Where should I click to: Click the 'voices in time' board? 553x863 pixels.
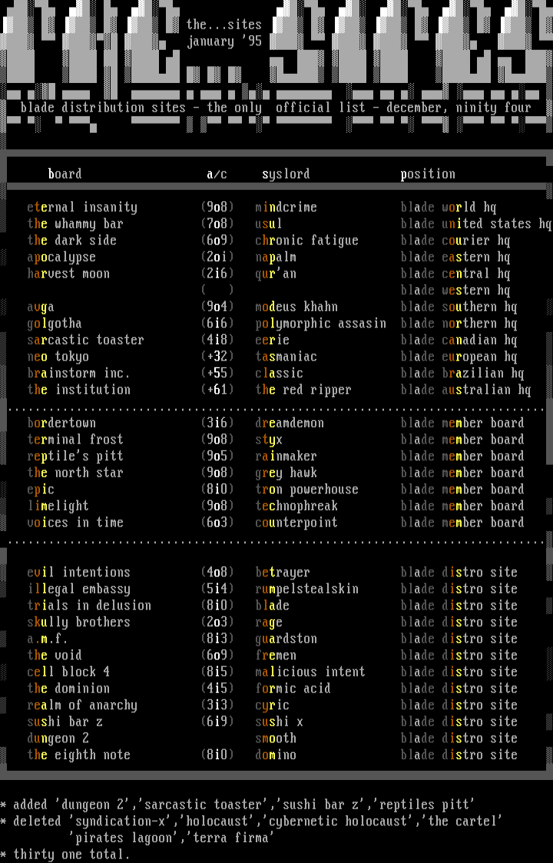pos(75,523)
